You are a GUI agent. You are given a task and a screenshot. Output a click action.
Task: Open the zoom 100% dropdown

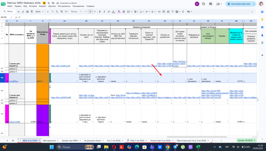pyautogui.click(x=39, y=12)
